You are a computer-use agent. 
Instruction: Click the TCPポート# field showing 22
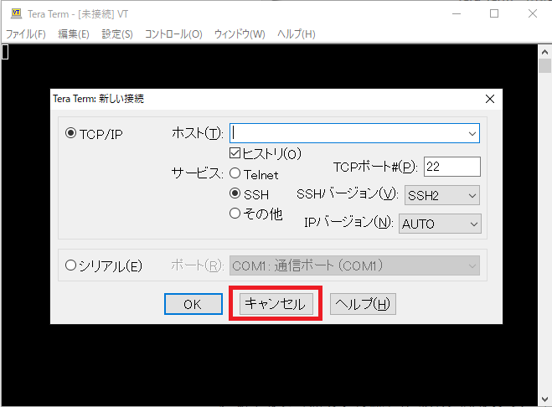(x=452, y=167)
